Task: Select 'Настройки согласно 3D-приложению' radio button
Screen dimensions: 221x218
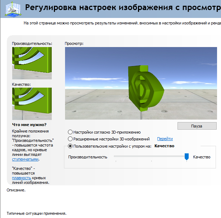Action: click(x=70, y=132)
